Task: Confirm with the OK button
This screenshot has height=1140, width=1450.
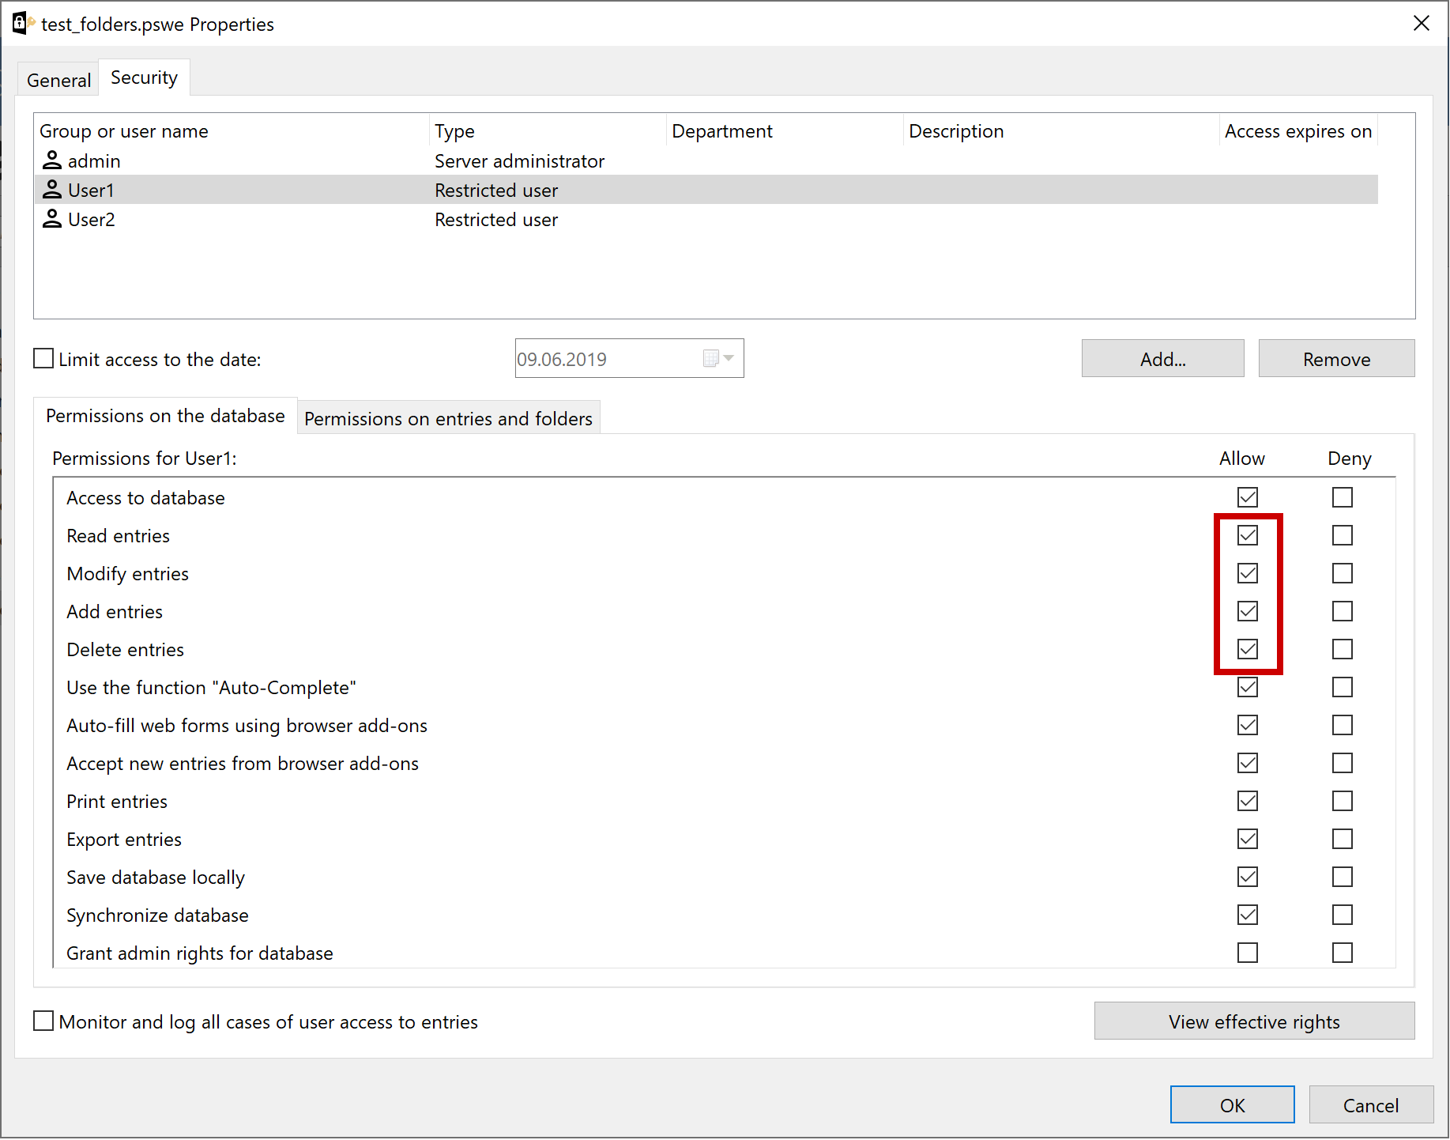Action: 1233,1104
